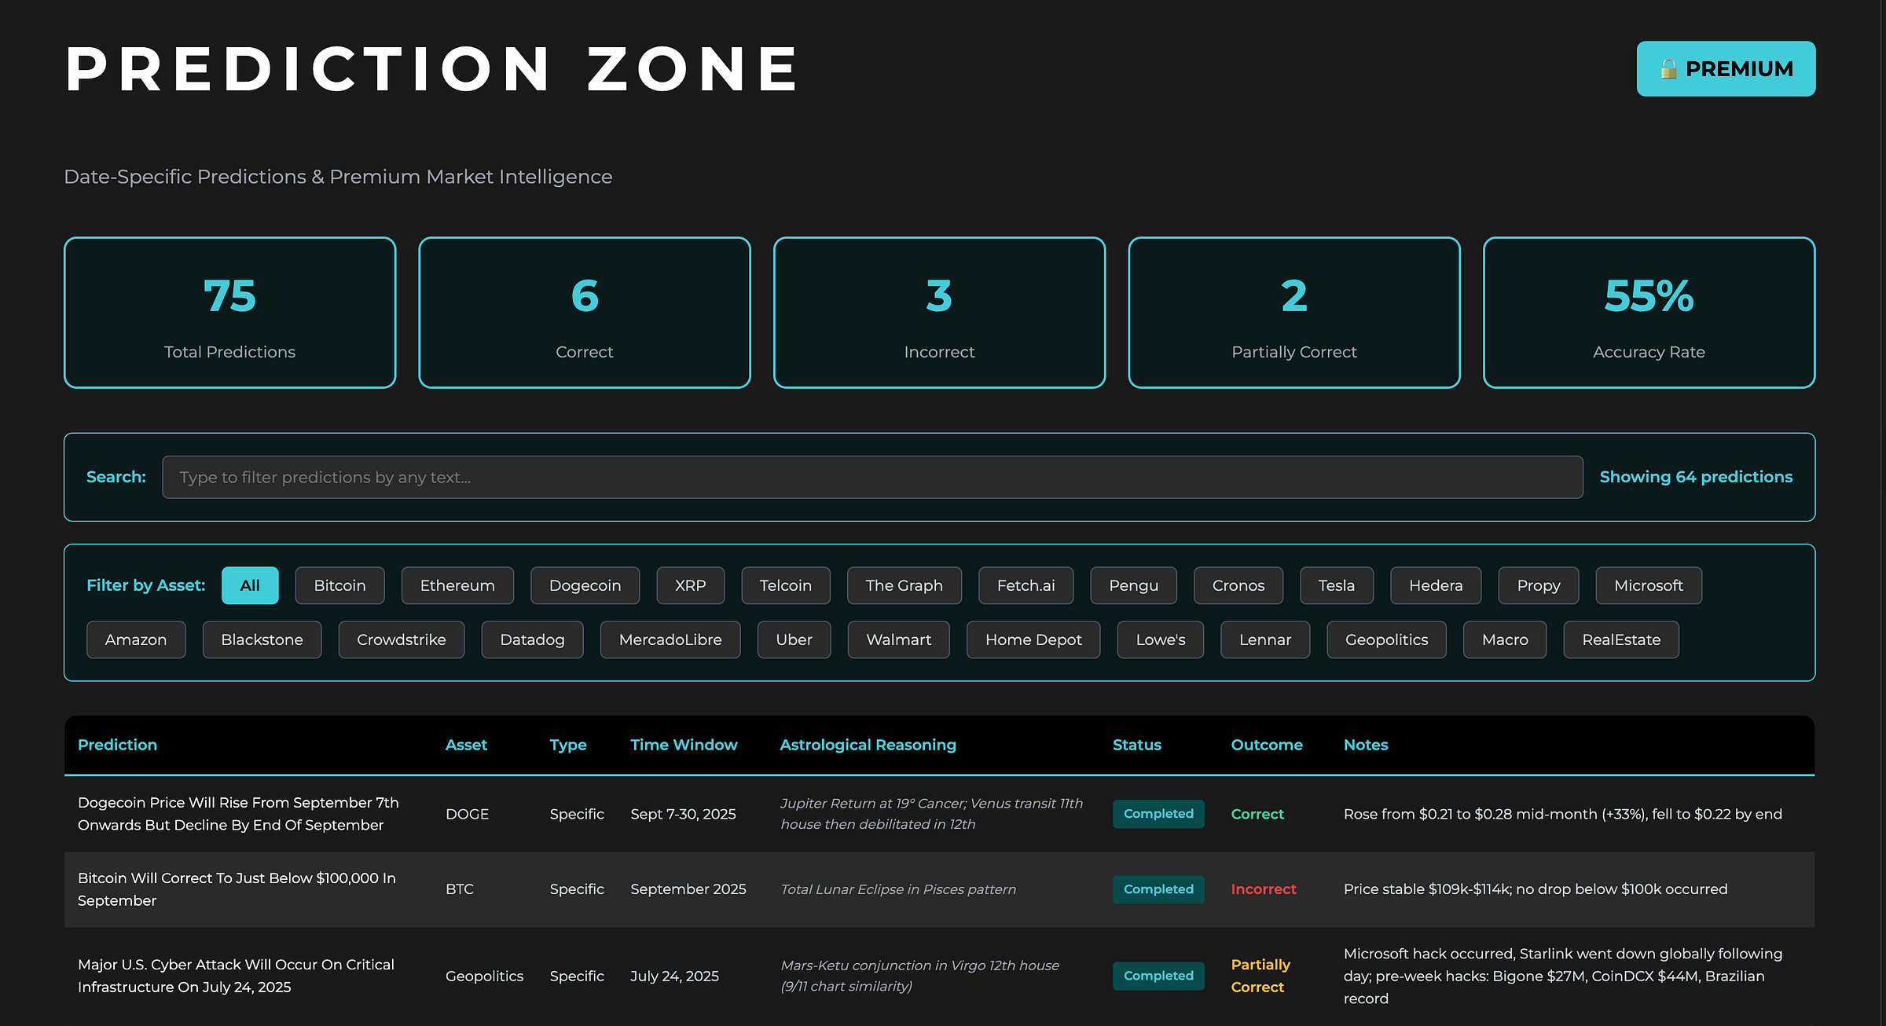This screenshot has width=1886, height=1026.
Task: Click Completed badge on Dogecoin row
Action: tap(1158, 814)
